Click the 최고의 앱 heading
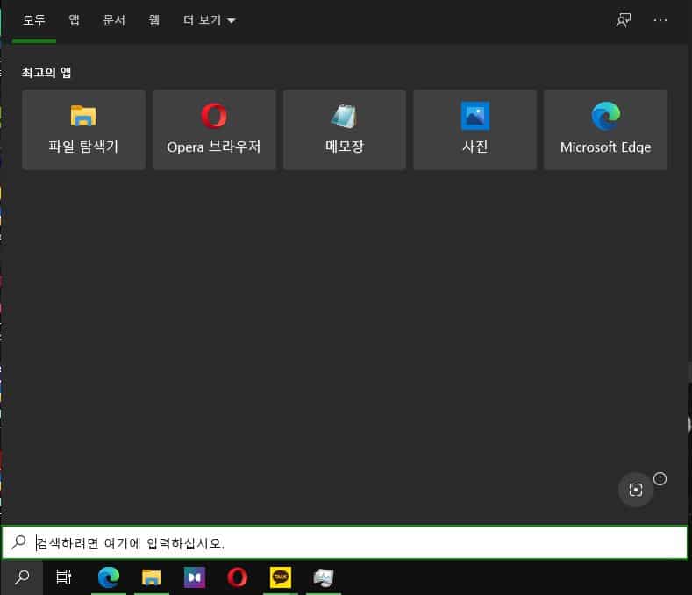Screen dimensions: 692x595 click(x=46, y=72)
